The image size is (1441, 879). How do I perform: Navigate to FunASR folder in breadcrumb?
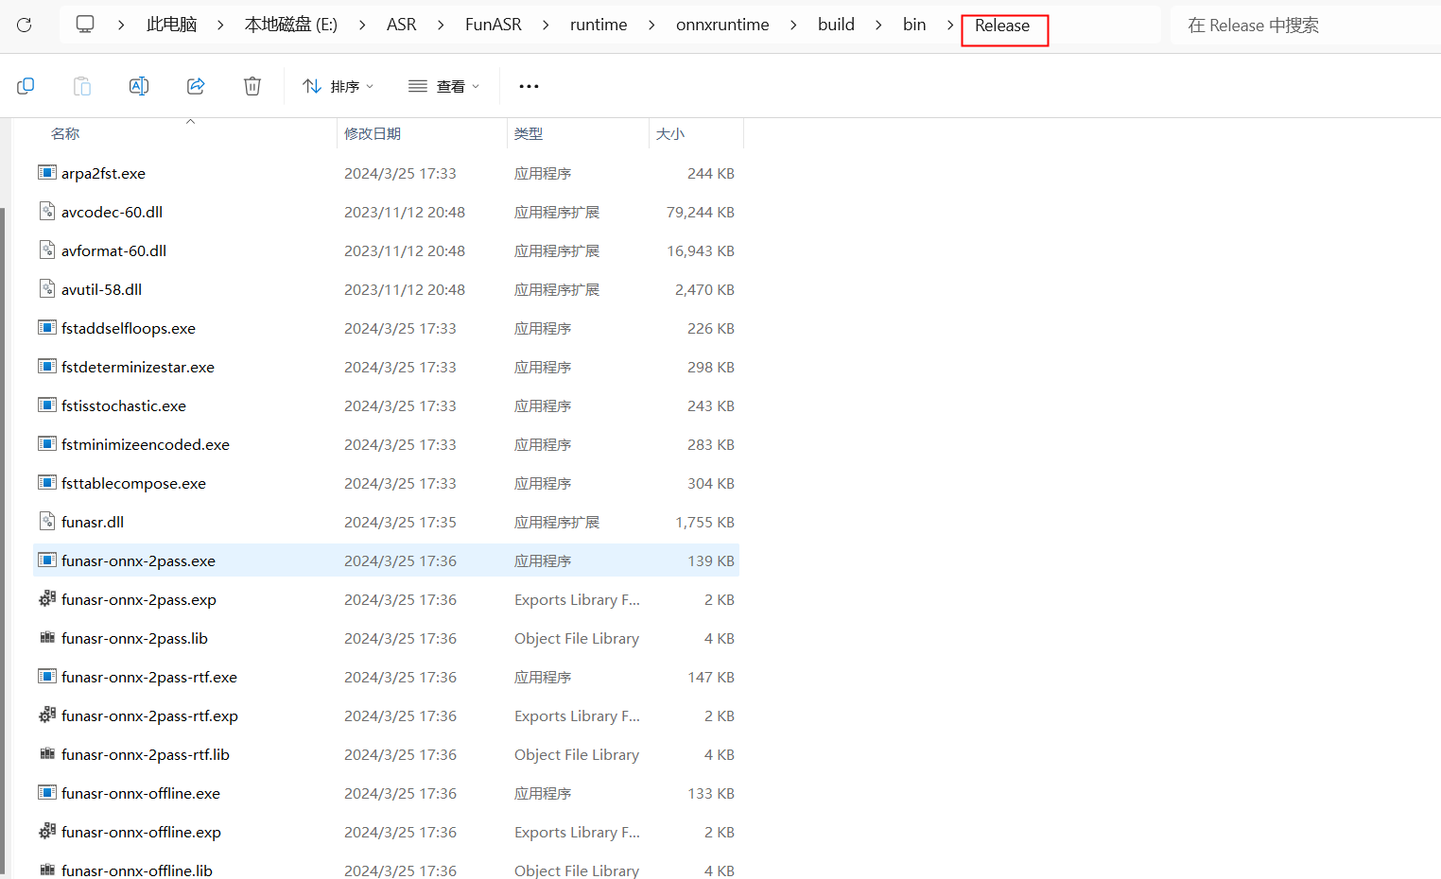point(494,25)
